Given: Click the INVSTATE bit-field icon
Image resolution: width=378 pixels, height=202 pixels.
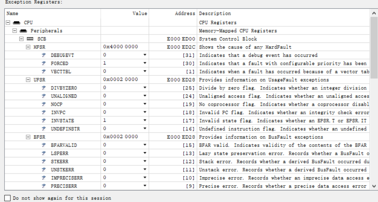Looking at the screenshot, I should pyautogui.click(x=44, y=121).
